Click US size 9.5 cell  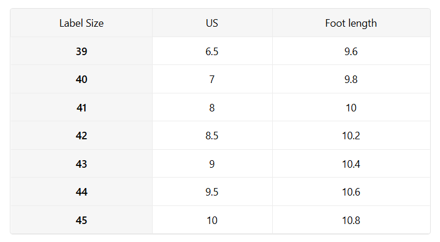(212, 192)
